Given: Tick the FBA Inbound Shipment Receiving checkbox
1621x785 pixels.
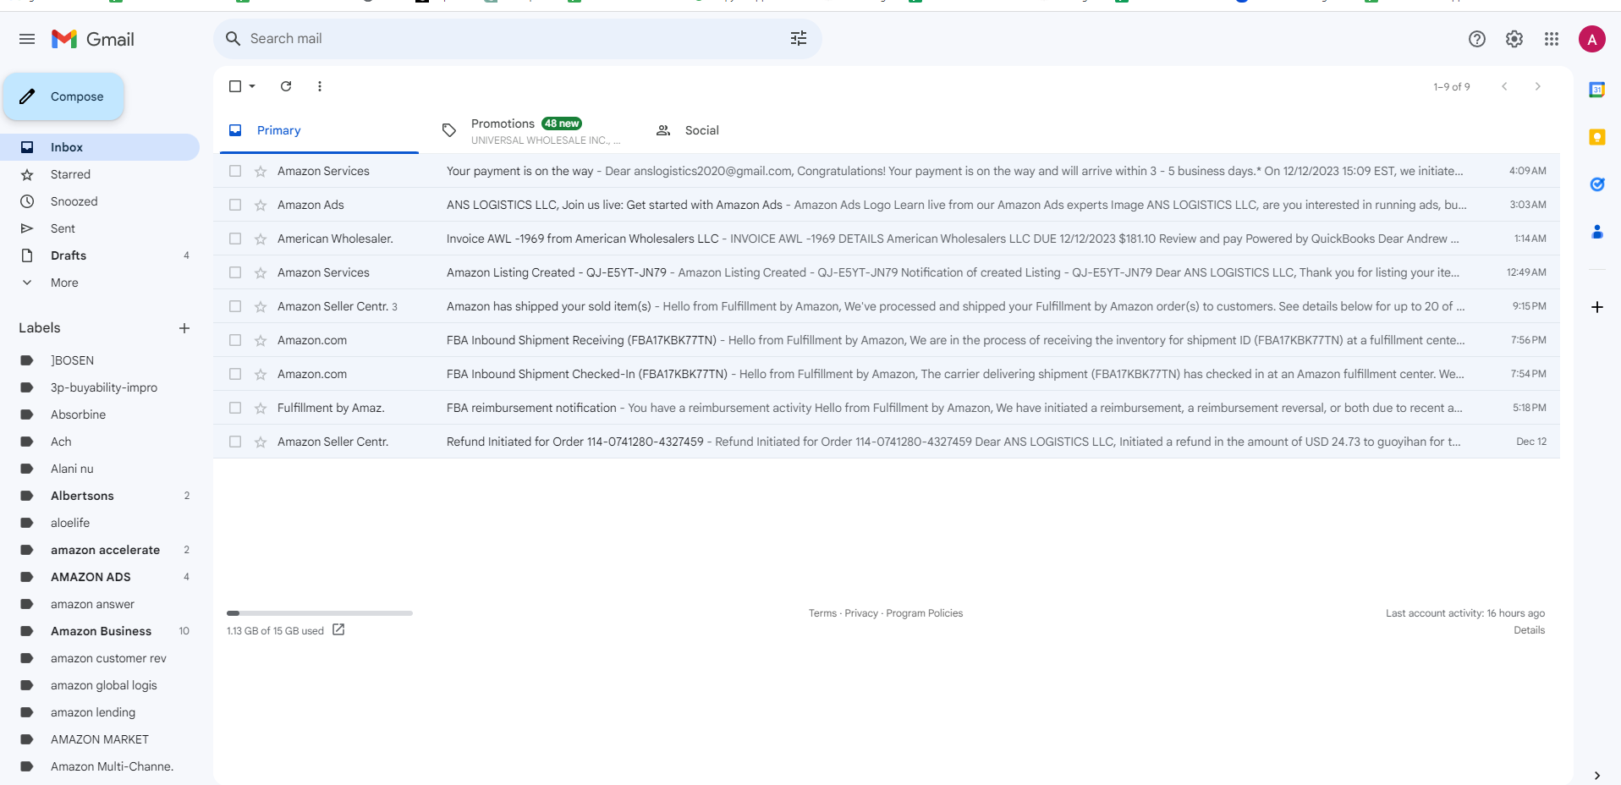Looking at the screenshot, I should (x=235, y=340).
